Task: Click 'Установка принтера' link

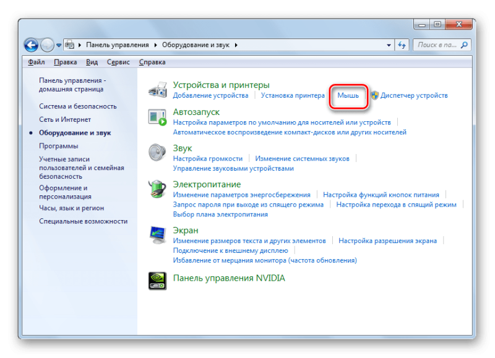Action: point(293,95)
